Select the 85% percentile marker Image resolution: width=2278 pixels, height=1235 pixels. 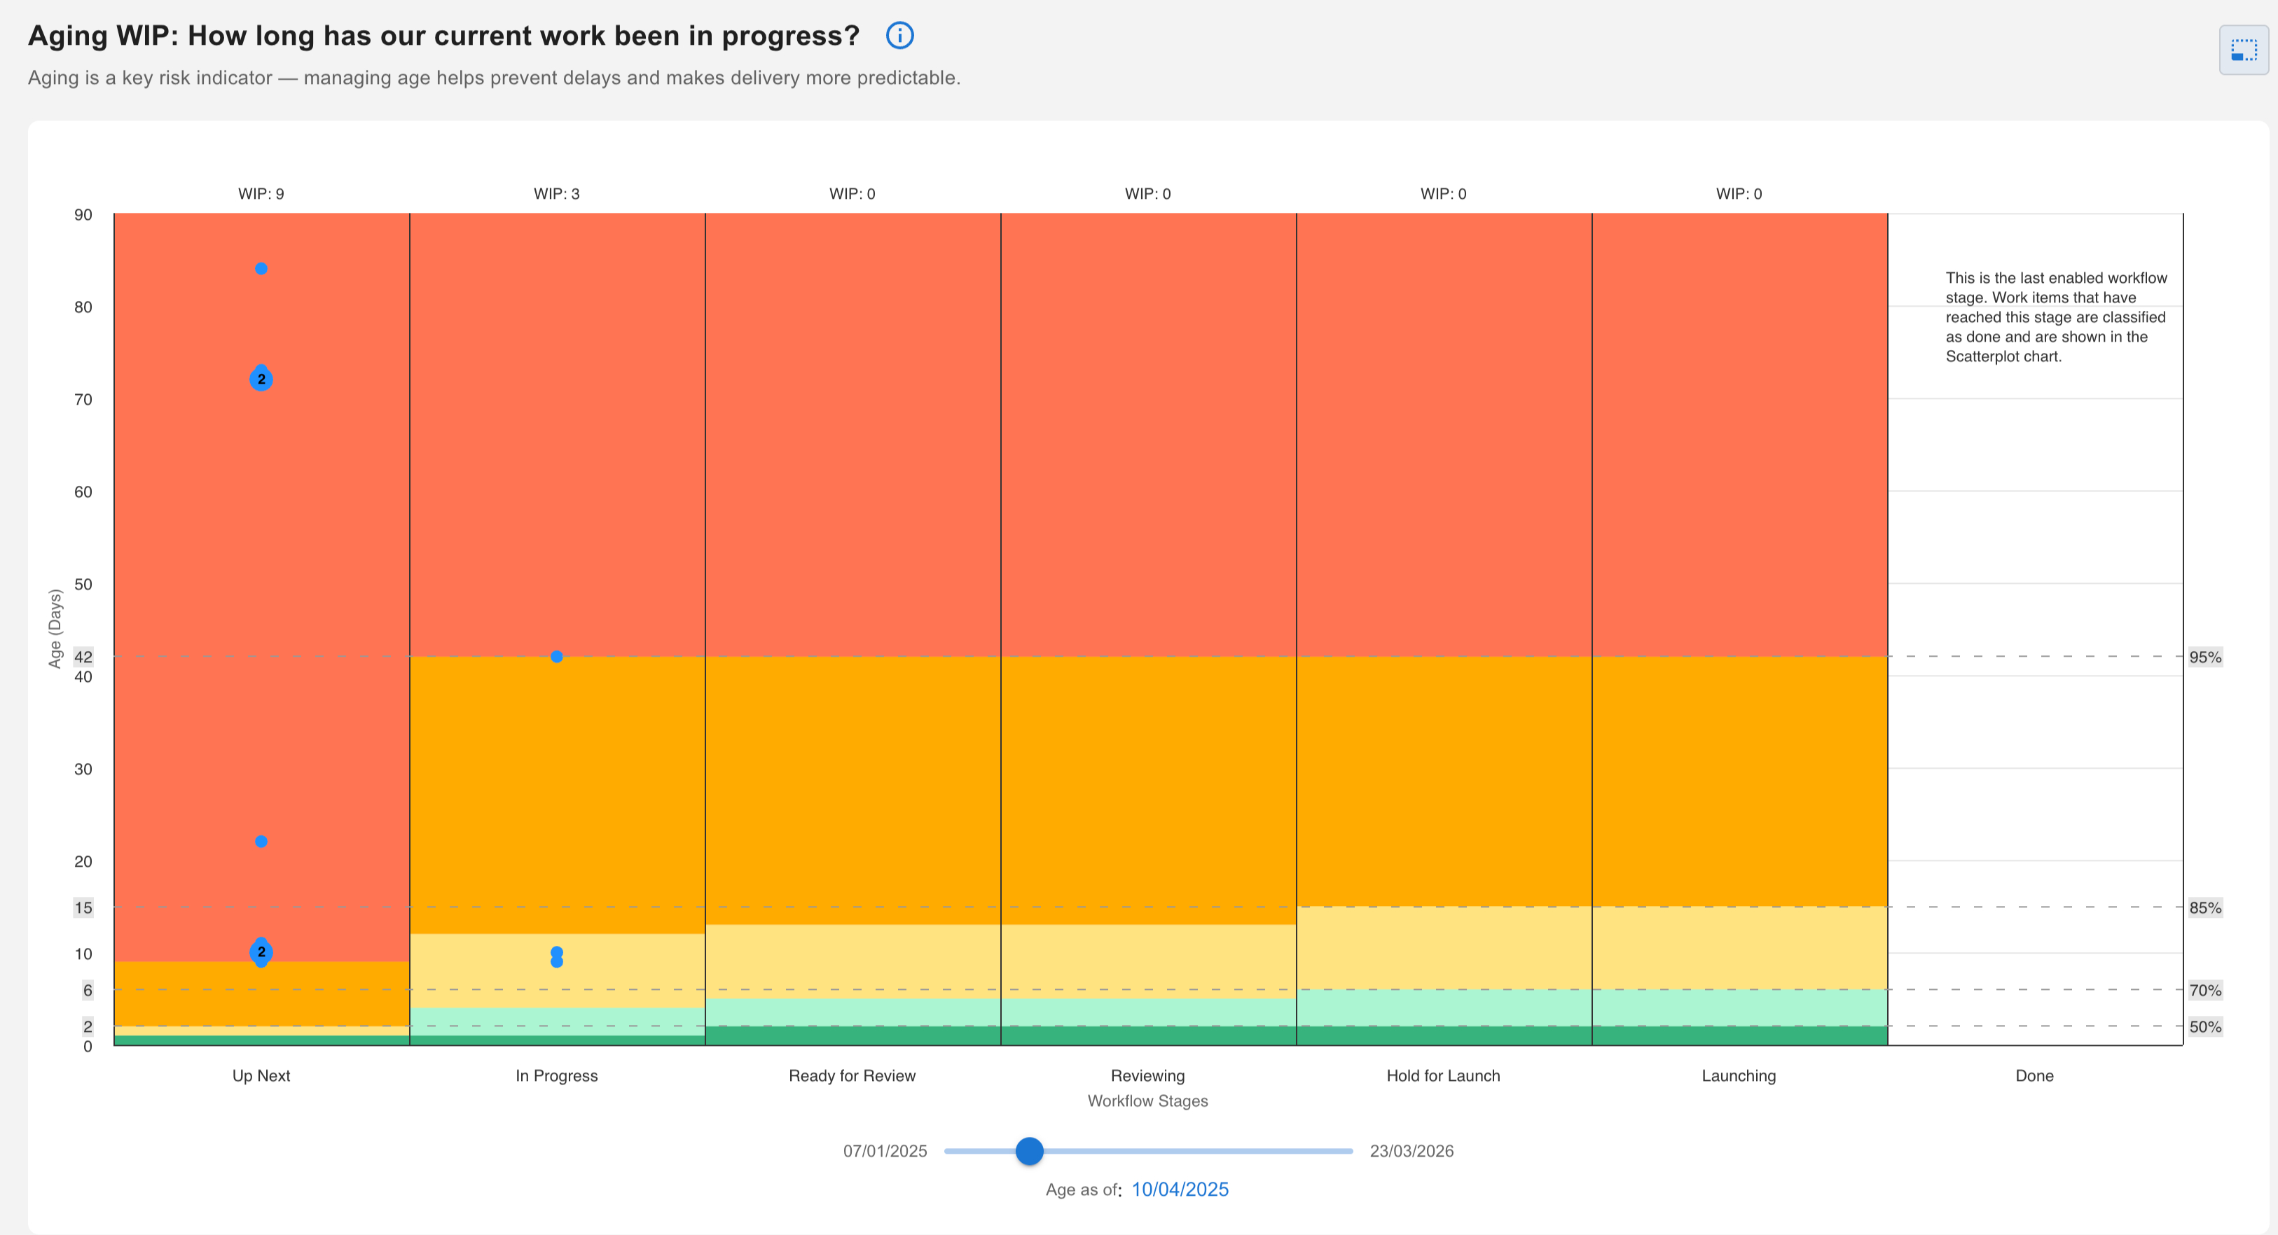pos(2205,907)
